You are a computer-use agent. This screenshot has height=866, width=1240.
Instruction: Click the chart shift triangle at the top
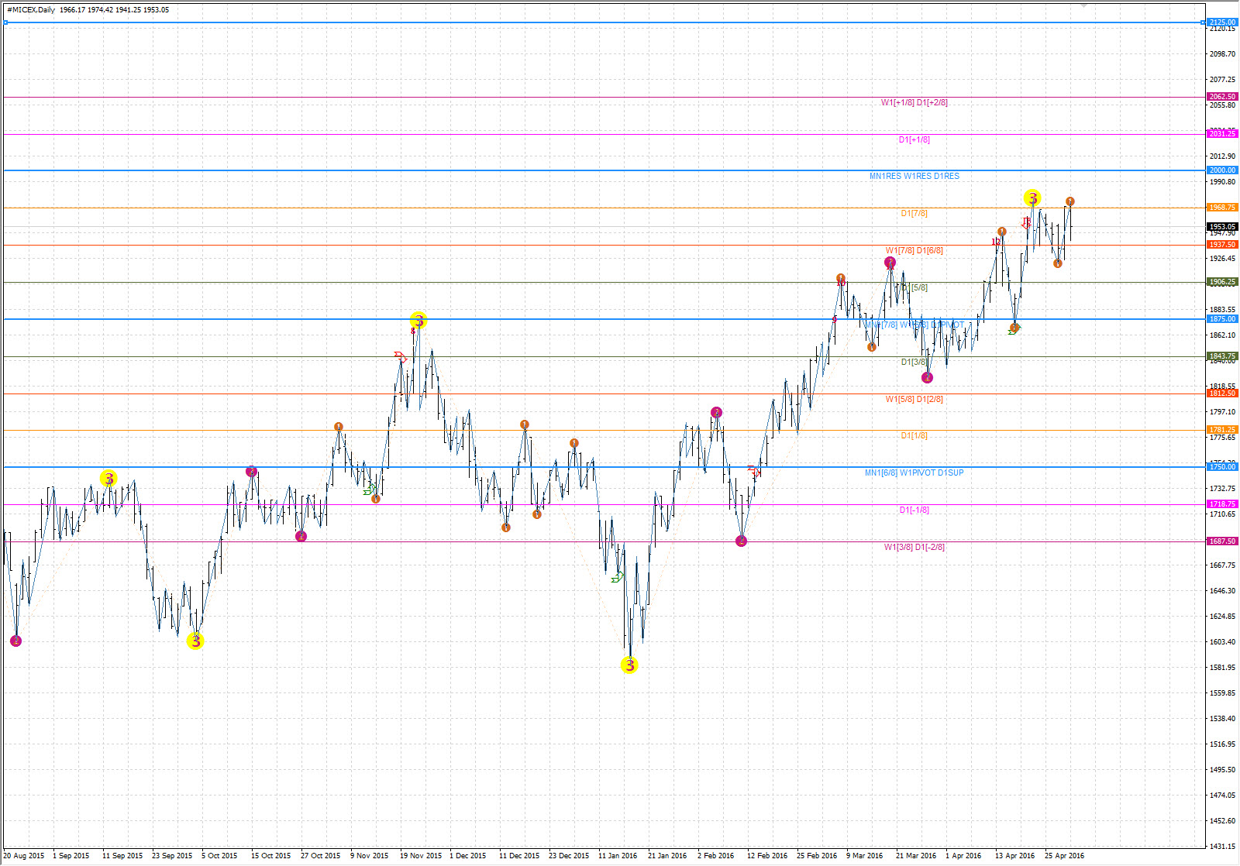tap(1084, 5)
